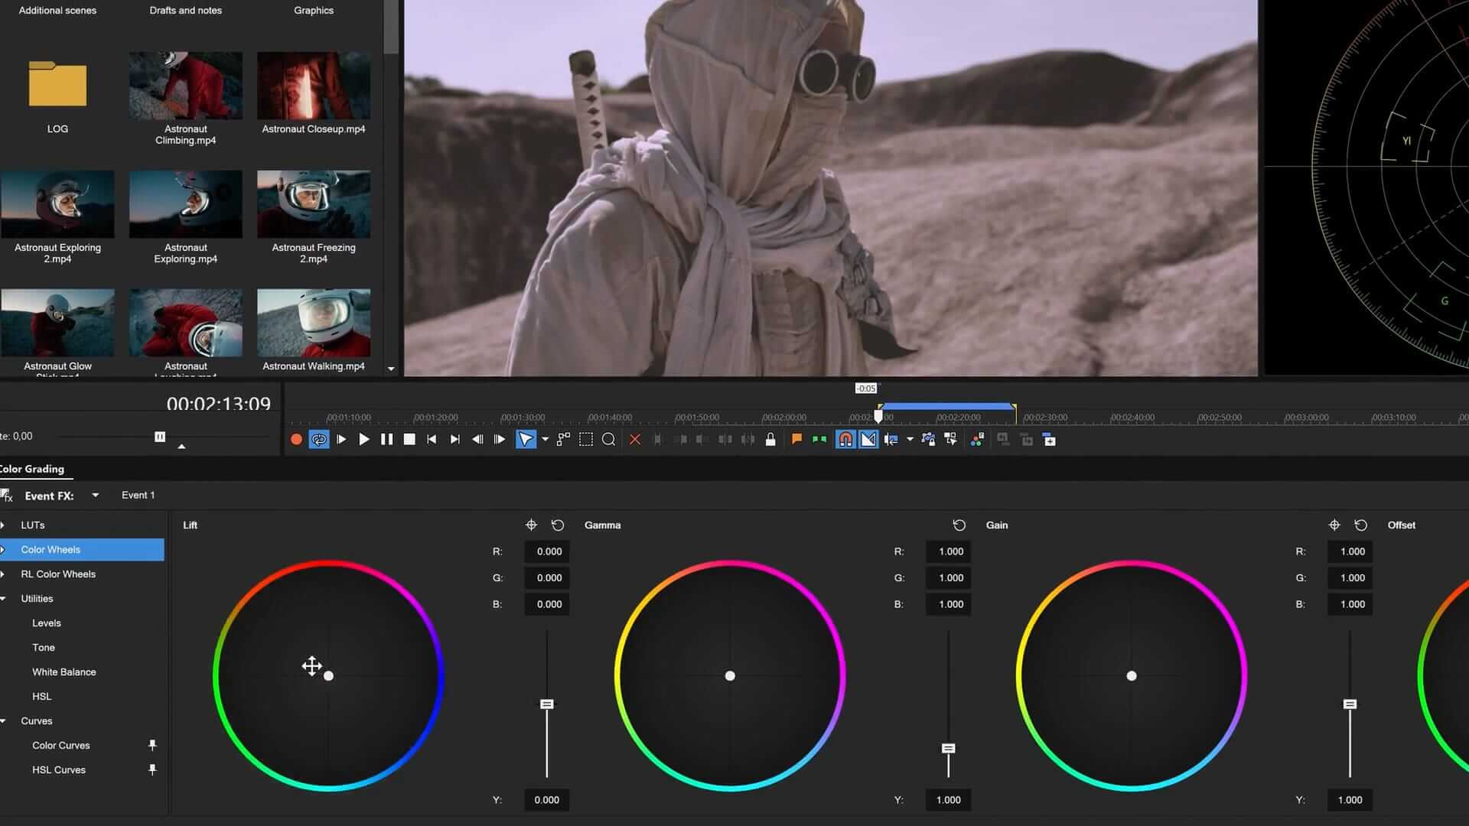
Task: Expand the LUTs section
Action: pyautogui.click(x=3, y=525)
